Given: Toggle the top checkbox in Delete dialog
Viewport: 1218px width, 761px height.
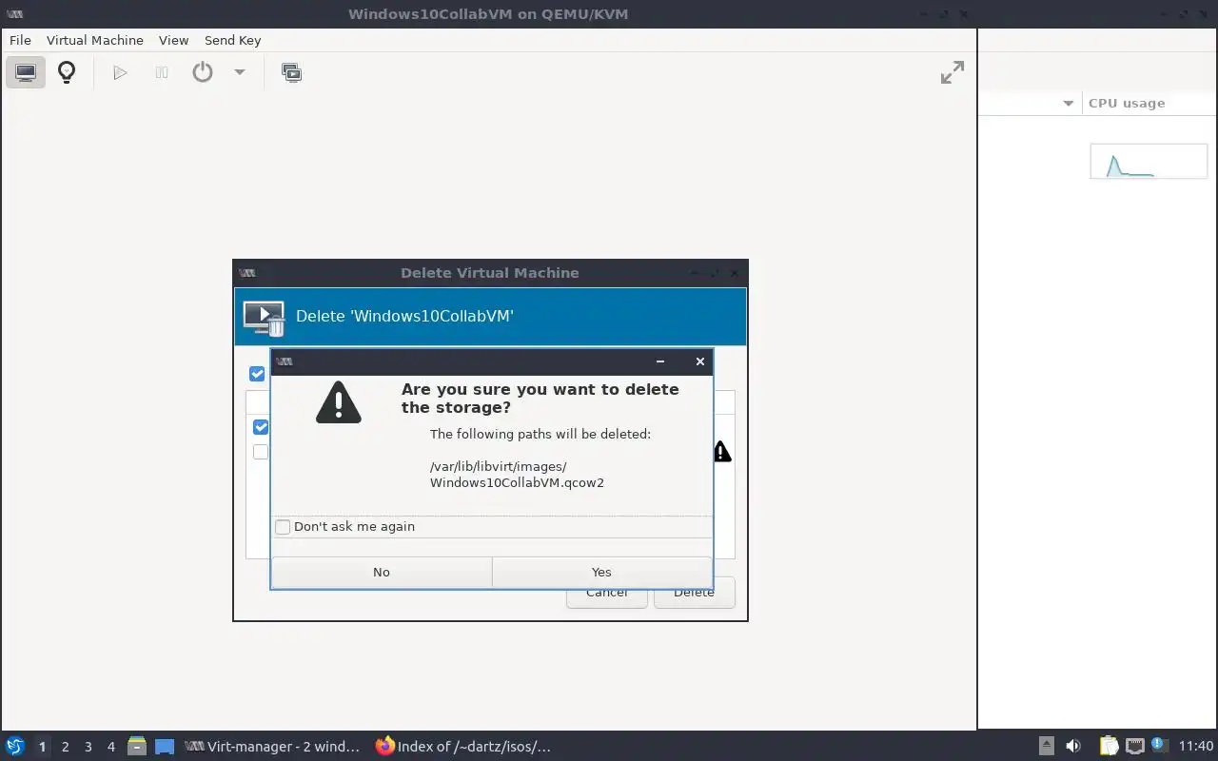Looking at the screenshot, I should coord(257,374).
